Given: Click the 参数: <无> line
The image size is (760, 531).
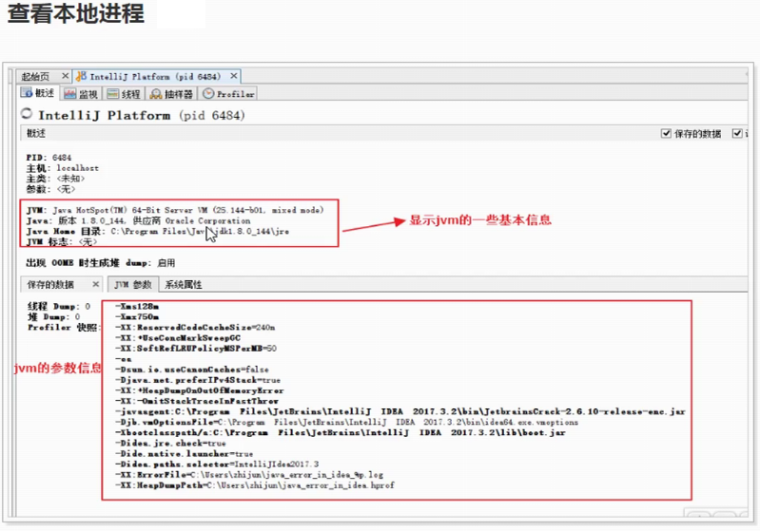Looking at the screenshot, I should [51, 189].
